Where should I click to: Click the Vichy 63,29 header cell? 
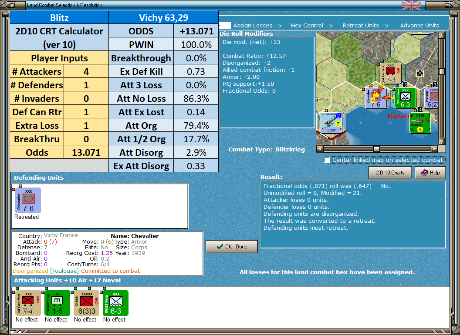(163, 17)
